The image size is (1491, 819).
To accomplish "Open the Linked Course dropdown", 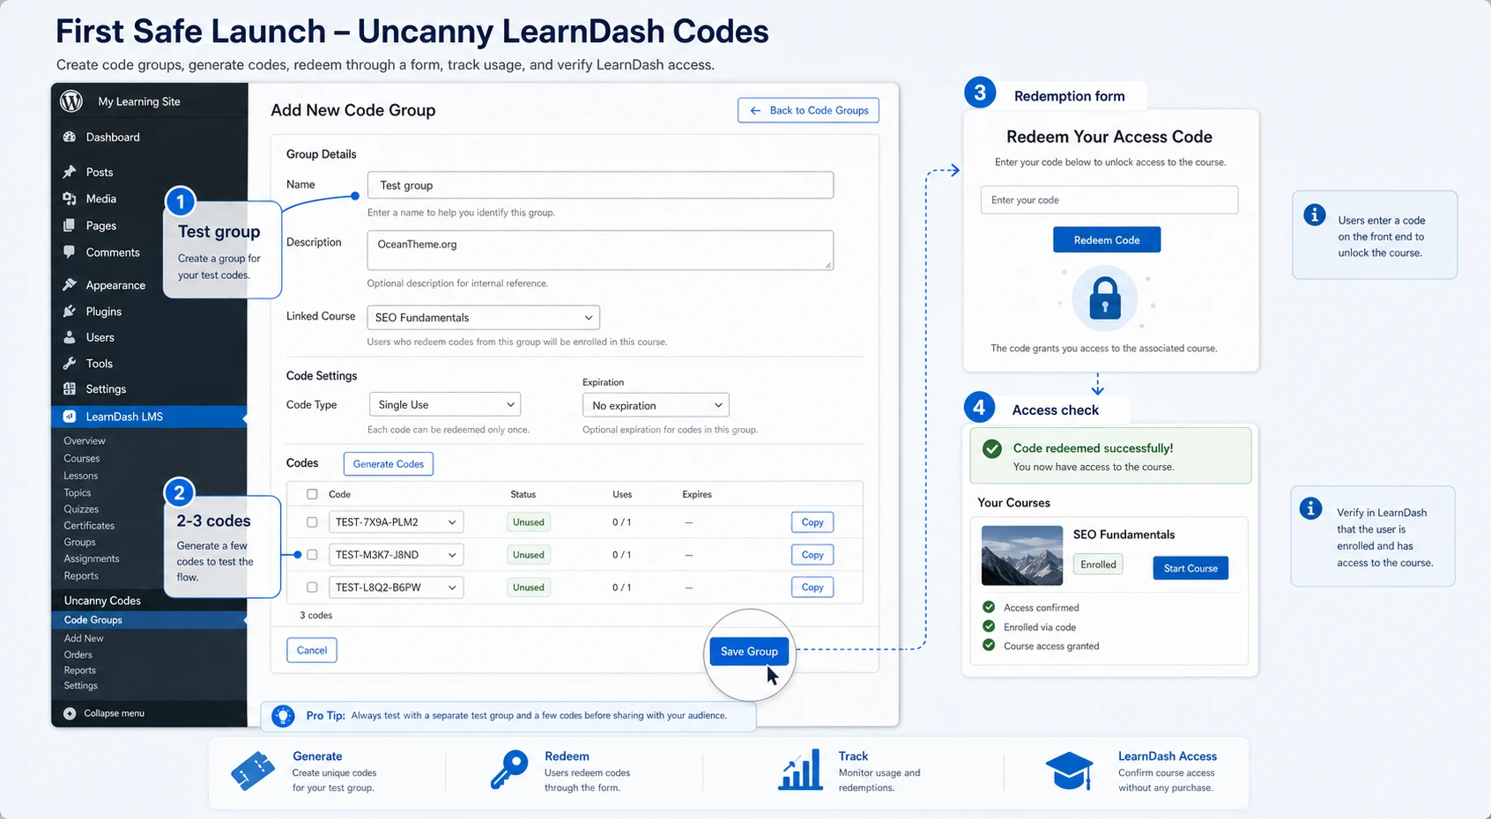I will (x=484, y=317).
